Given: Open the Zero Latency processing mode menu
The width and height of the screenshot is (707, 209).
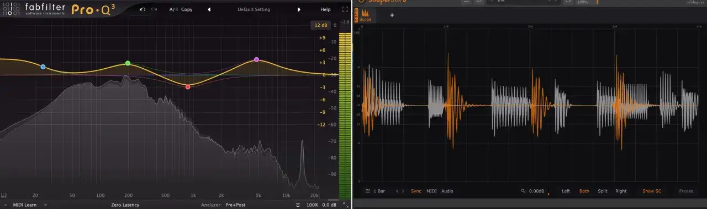Looking at the screenshot, I should click(x=125, y=205).
